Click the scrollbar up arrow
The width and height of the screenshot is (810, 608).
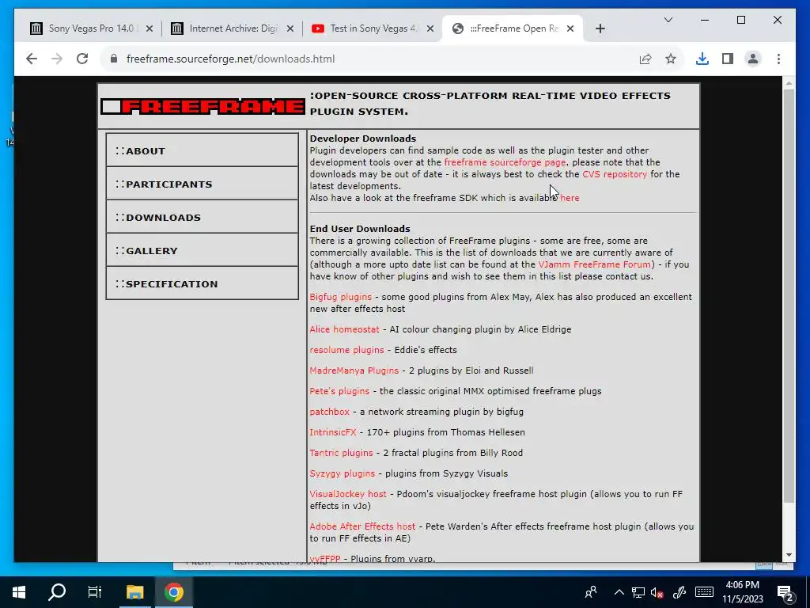click(x=789, y=82)
